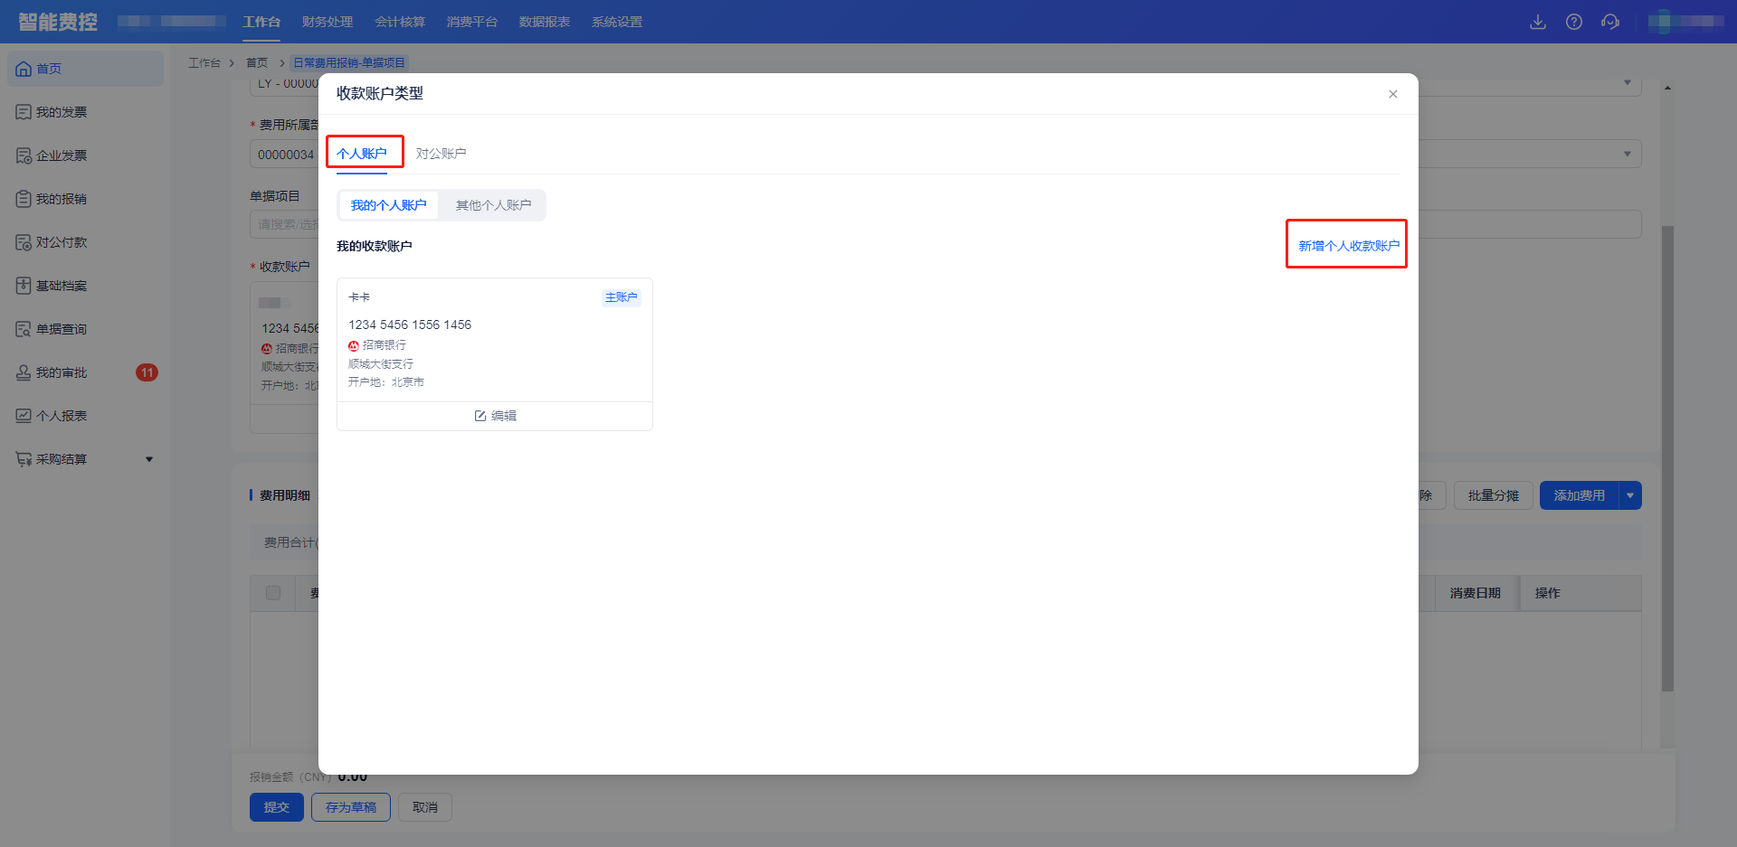Click the download icon in top bar

[1537, 22]
